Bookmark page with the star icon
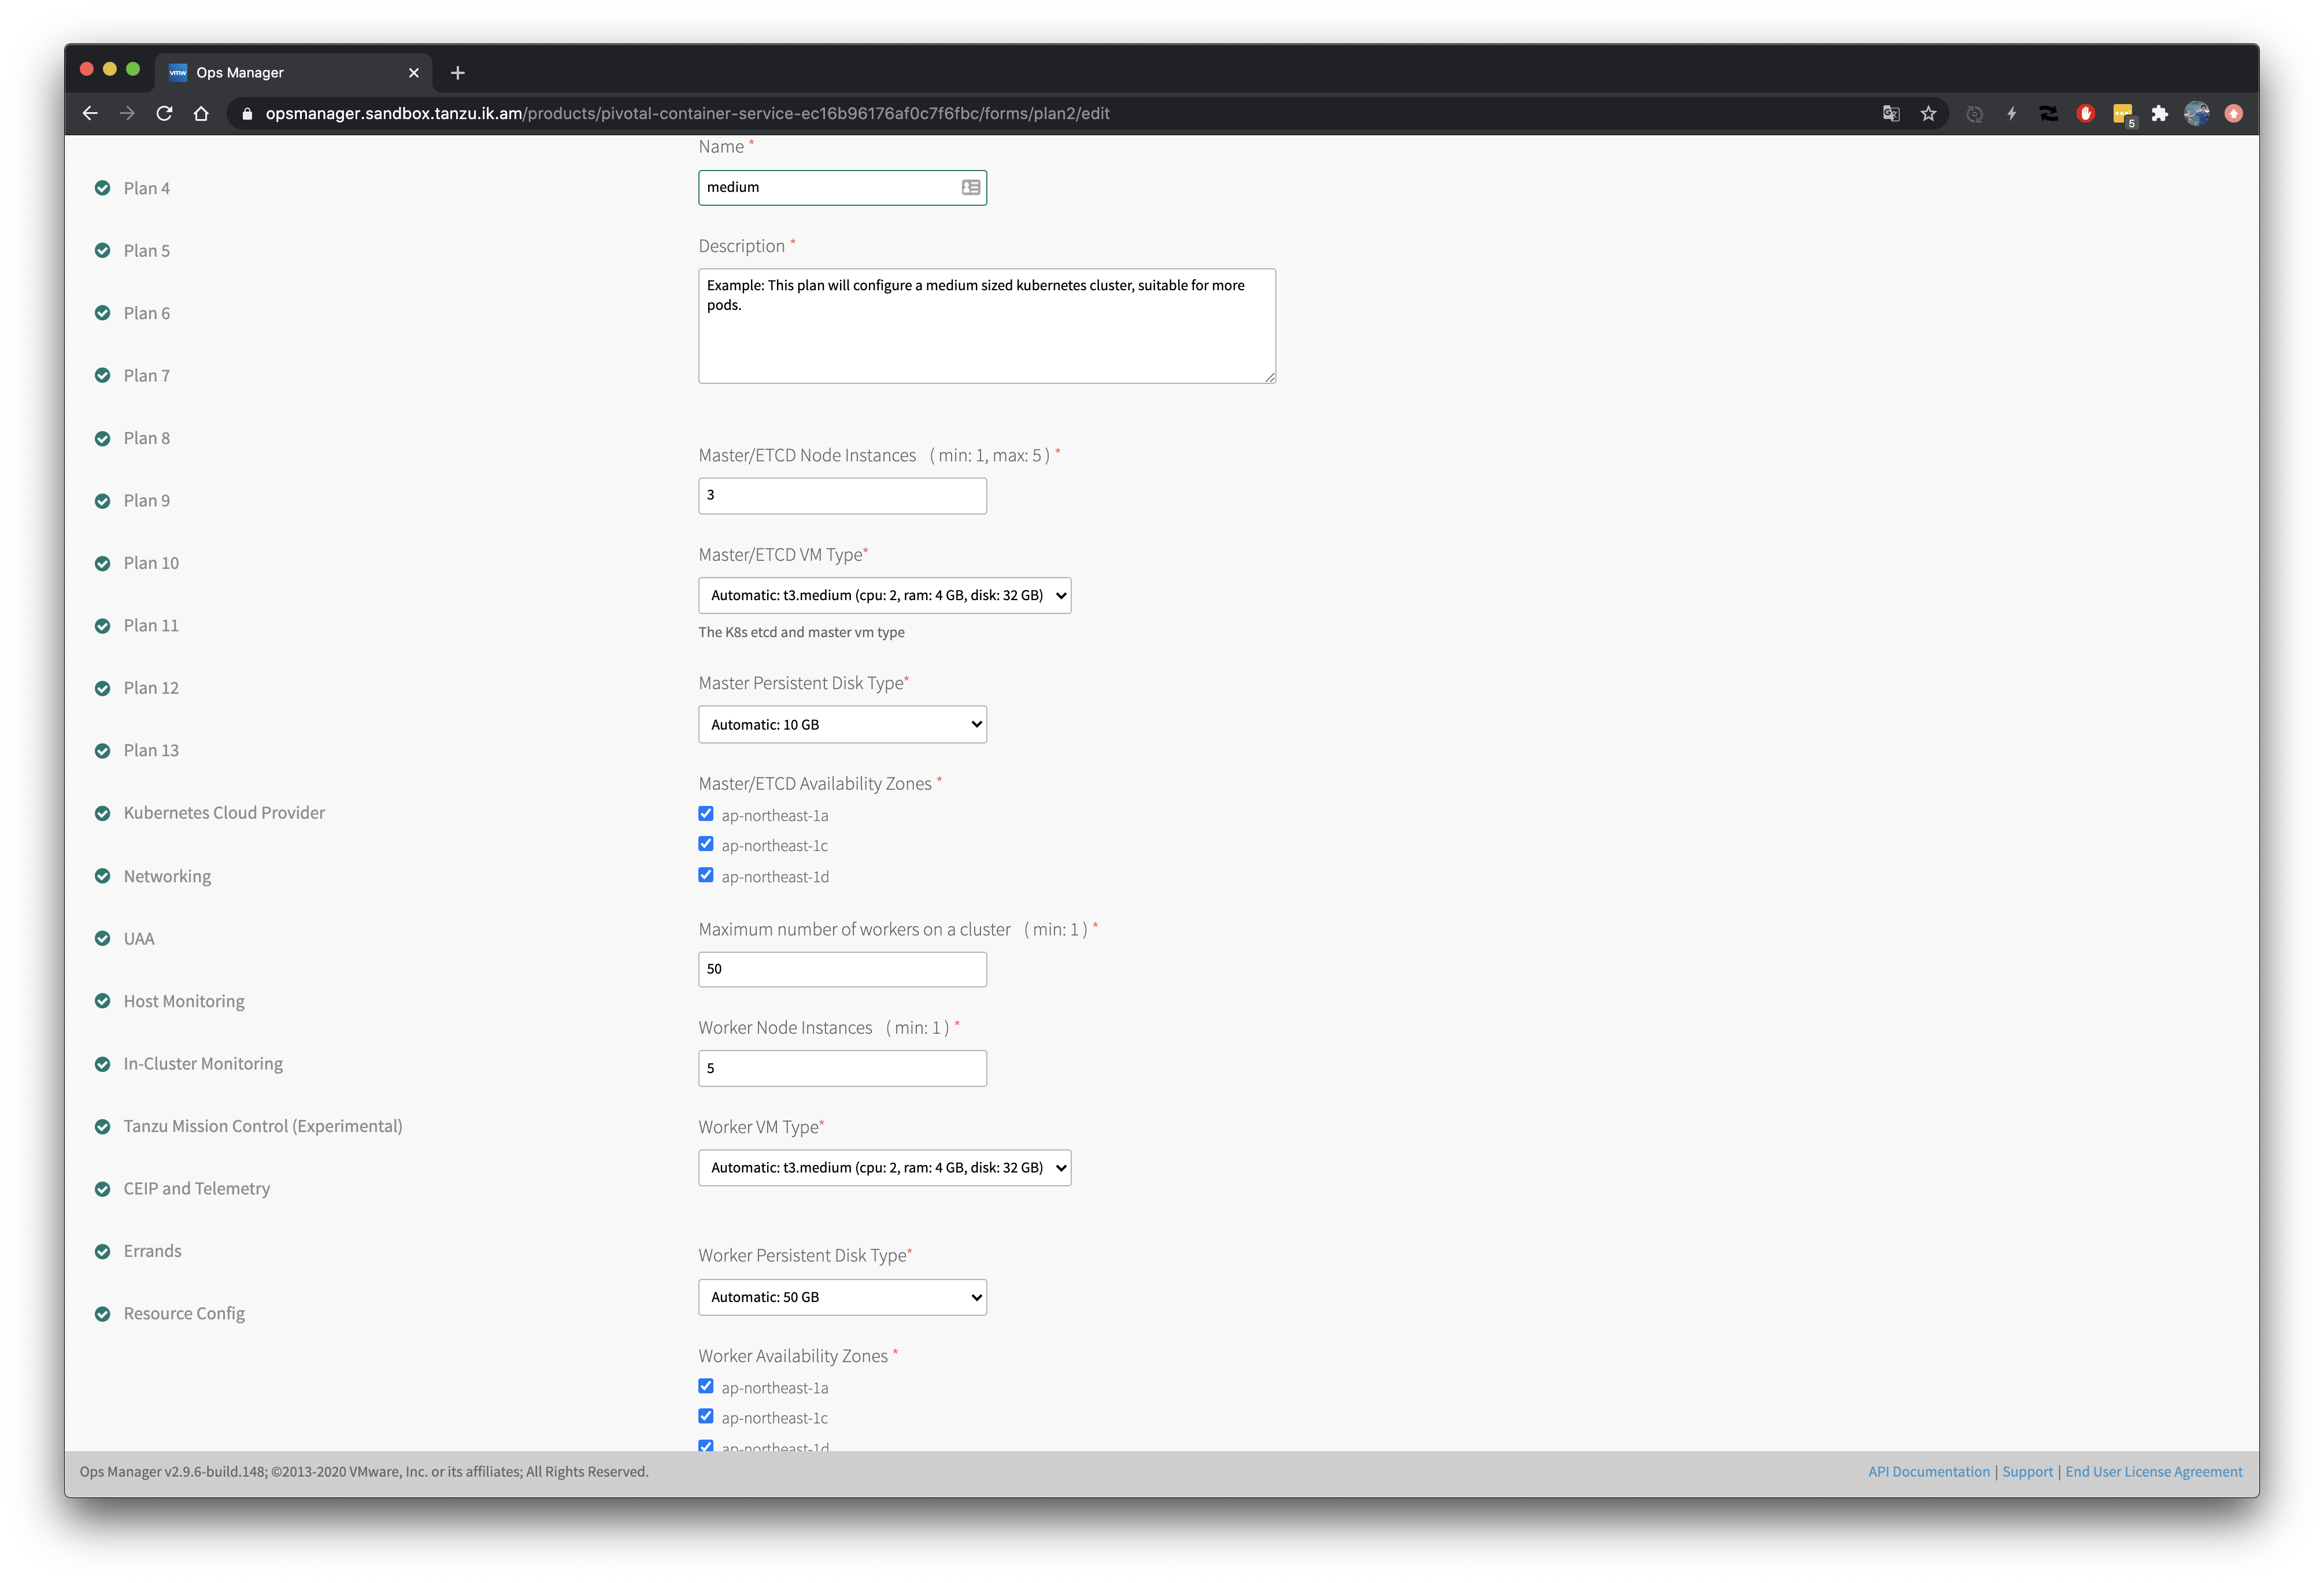2324x1583 pixels. 1928,114
